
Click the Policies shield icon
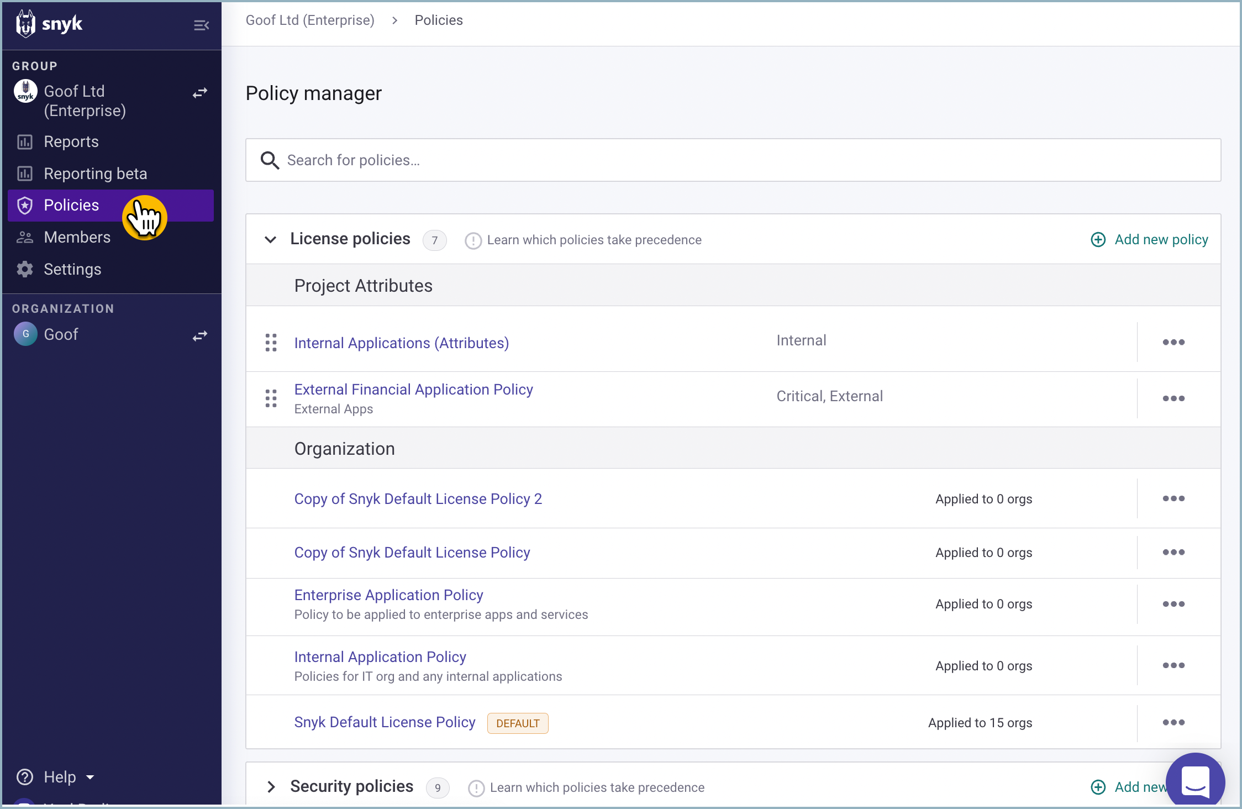[x=25, y=206]
